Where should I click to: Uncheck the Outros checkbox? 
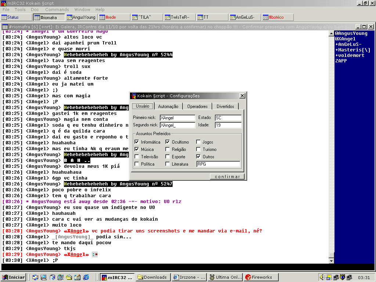[x=198, y=157]
